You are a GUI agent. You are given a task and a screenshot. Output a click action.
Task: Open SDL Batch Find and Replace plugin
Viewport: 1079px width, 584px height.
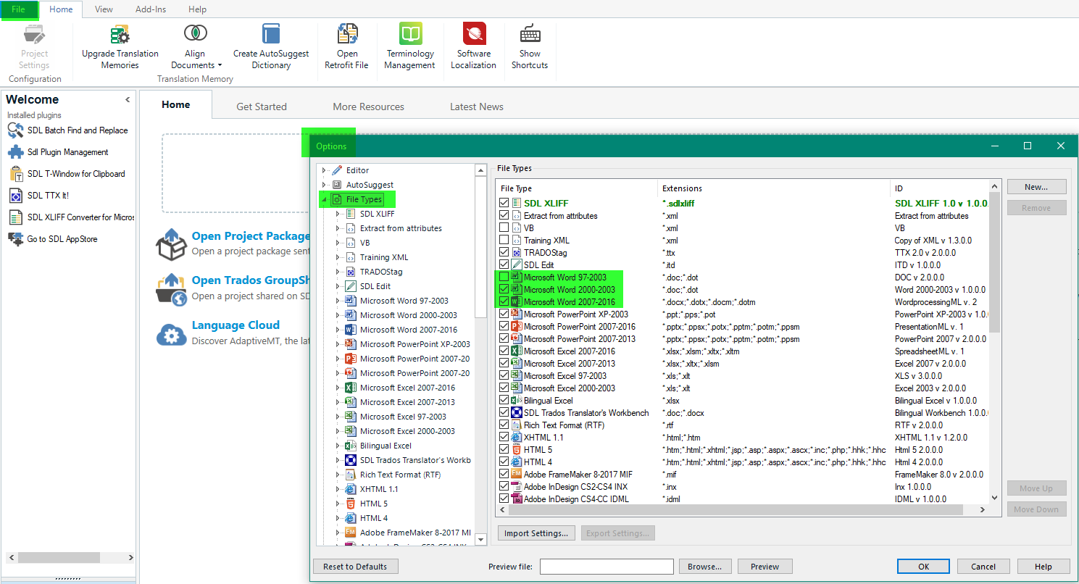pos(77,130)
